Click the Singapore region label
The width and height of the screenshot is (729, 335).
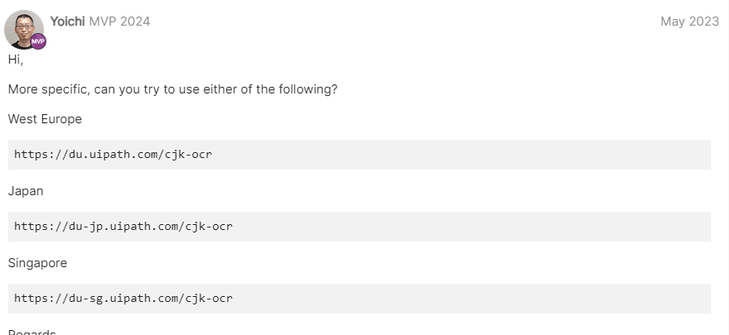click(x=37, y=263)
